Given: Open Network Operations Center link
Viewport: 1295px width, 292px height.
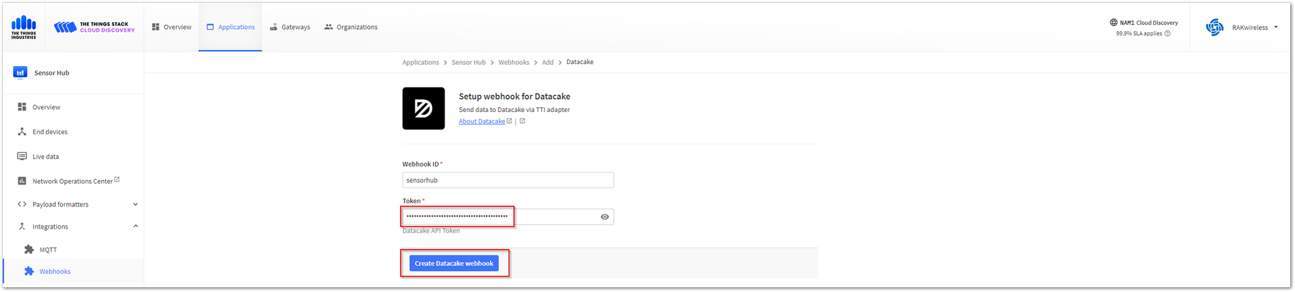Looking at the screenshot, I should (73, 181).
